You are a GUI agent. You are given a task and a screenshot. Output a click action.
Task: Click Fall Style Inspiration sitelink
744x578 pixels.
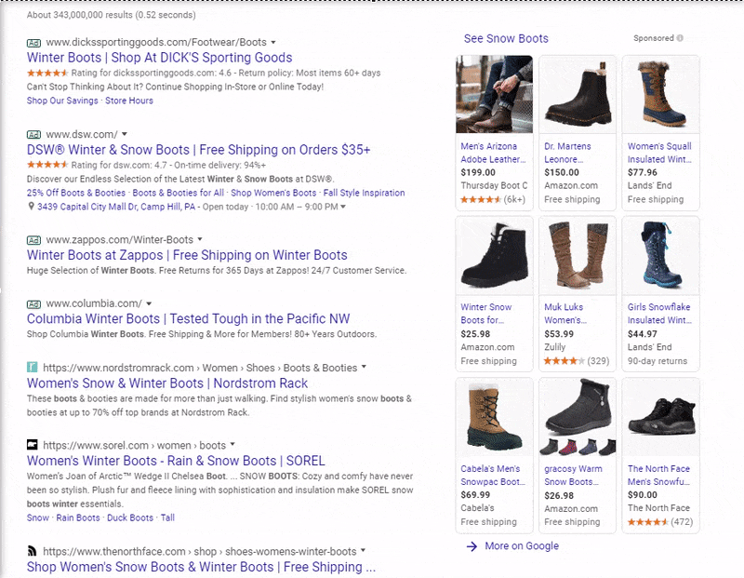point(364,193)
